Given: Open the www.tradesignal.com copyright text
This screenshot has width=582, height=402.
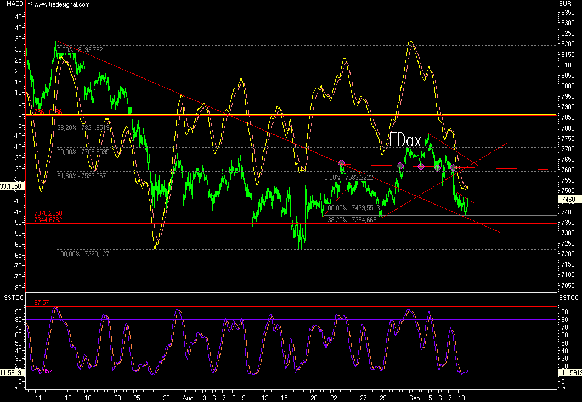Looking at the screenshot, I should [59, 4].
